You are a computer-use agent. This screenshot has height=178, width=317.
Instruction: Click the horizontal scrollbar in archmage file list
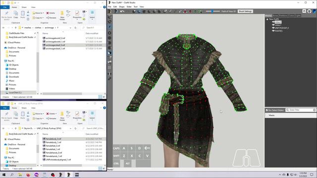point(62,93)
